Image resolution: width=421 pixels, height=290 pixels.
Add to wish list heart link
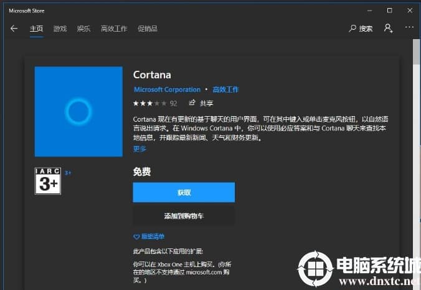click(149, 237)
